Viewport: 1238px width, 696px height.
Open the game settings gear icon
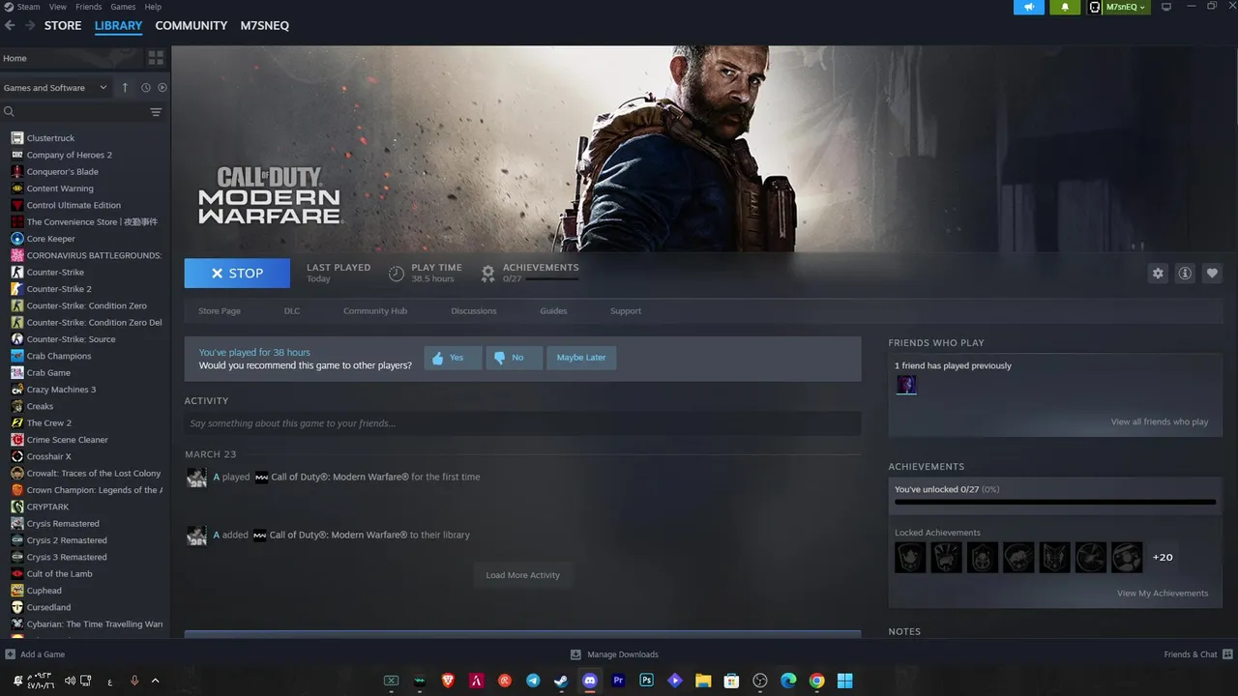1158,274
